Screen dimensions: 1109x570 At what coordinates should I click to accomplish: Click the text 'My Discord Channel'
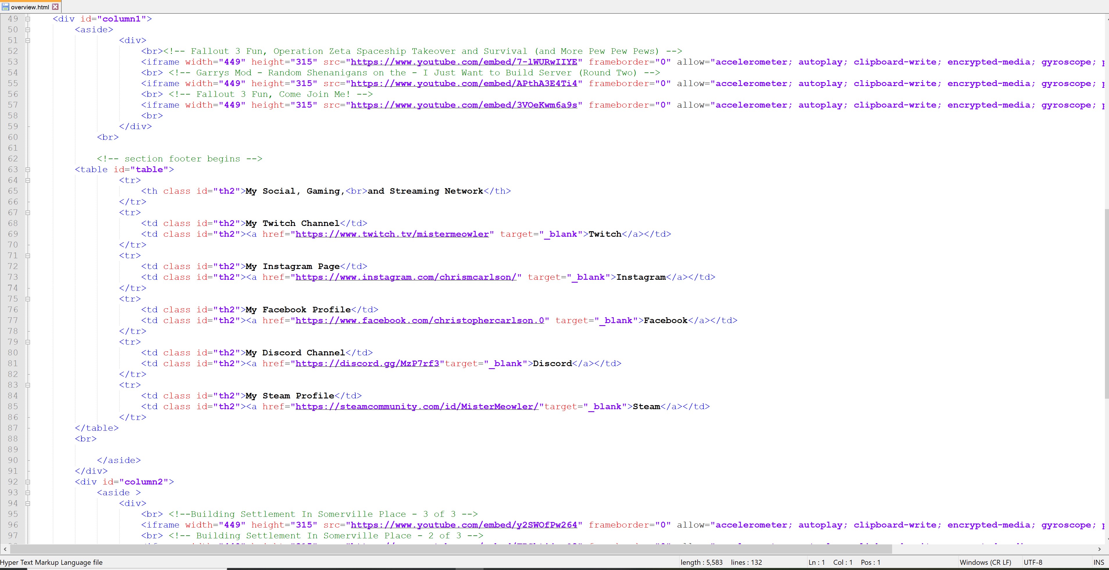point(295,352)
